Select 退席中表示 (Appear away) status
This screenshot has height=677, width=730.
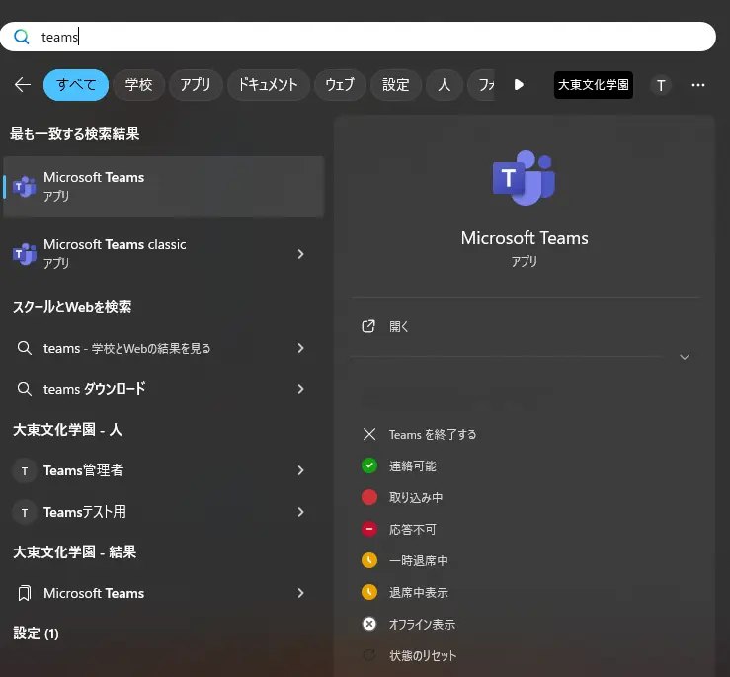pos(418,592)
